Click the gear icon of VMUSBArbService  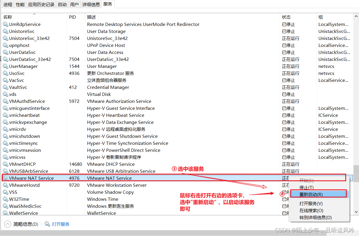pyautogui.click(x=6, y=171)
